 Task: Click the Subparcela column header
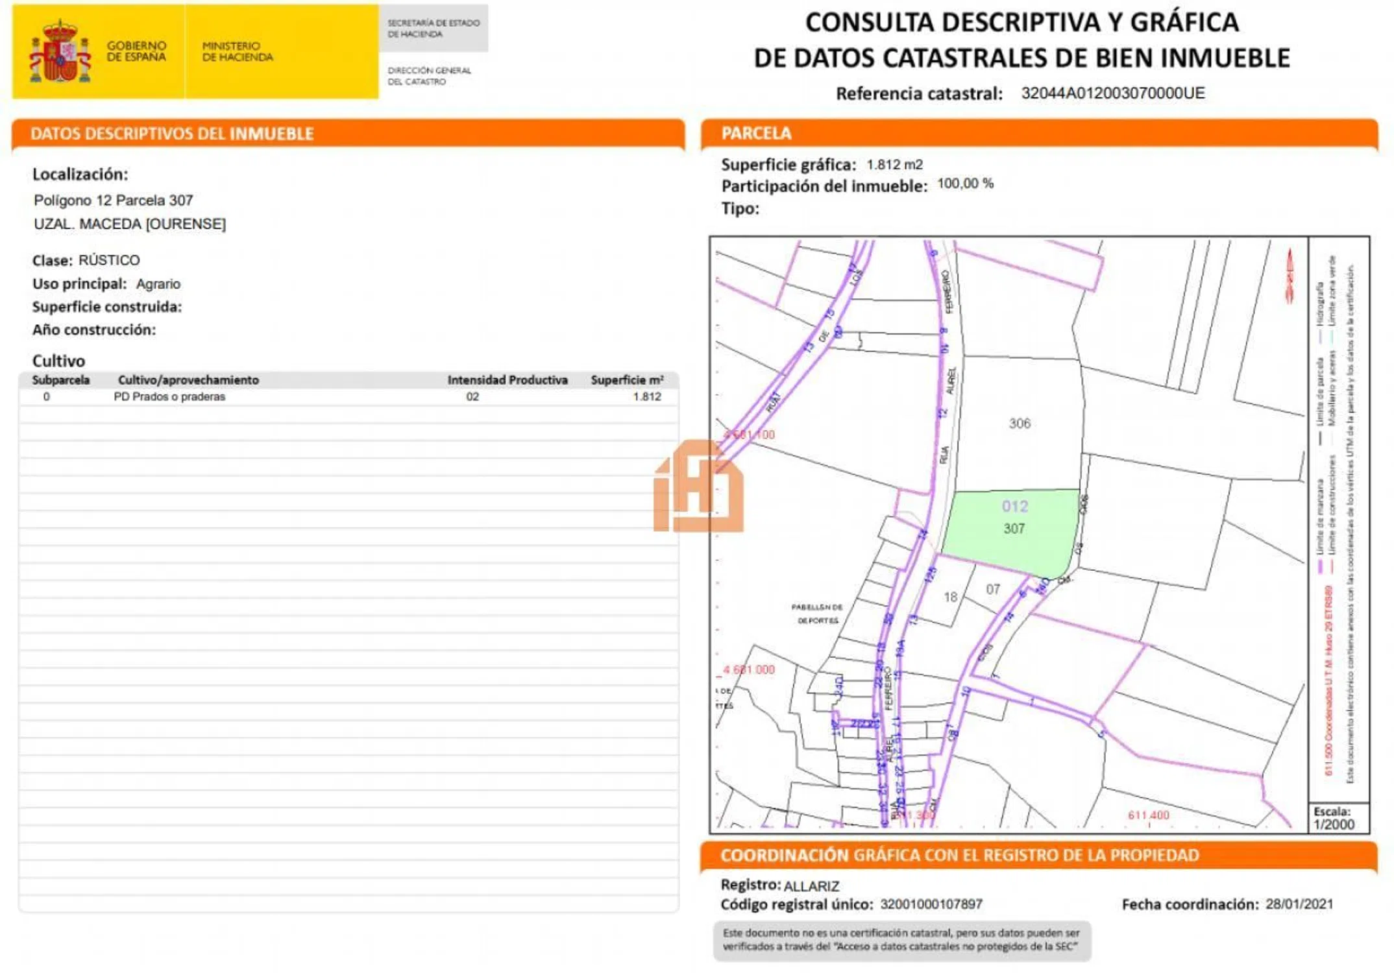[61, 380]
